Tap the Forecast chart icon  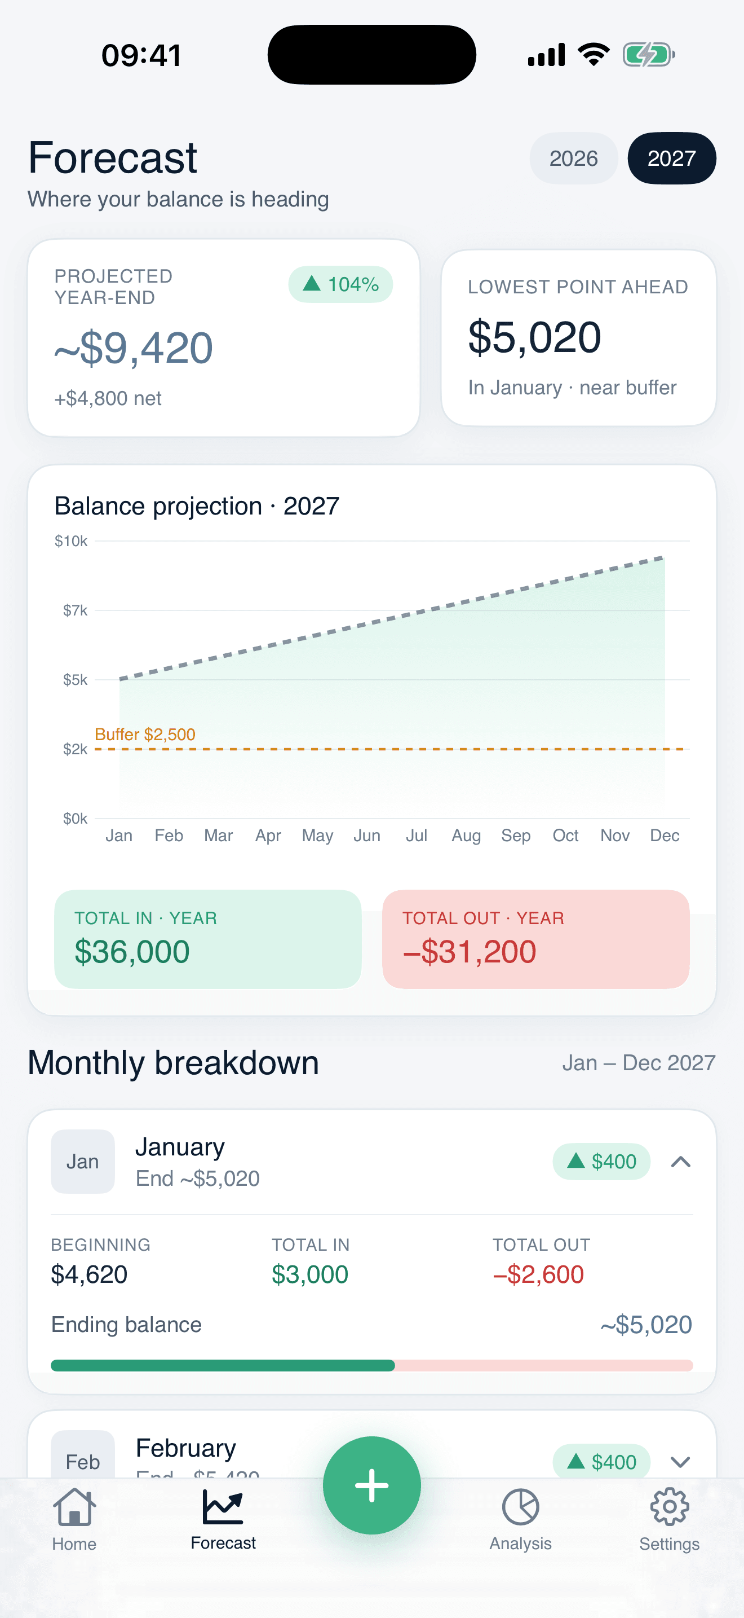[x=223, y=1507]
